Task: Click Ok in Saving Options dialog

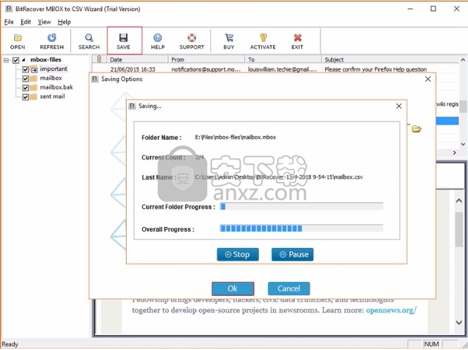Action: 233,289
